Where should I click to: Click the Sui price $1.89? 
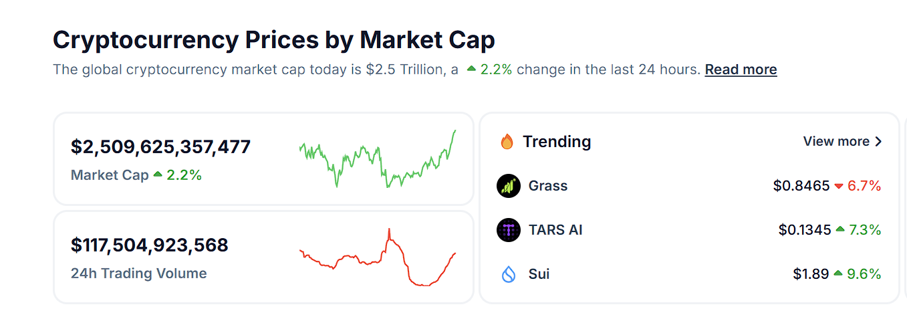(x=811, y=274)
